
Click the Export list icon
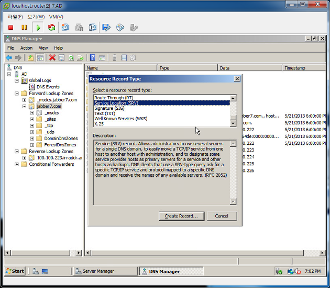tap(80, 57)
